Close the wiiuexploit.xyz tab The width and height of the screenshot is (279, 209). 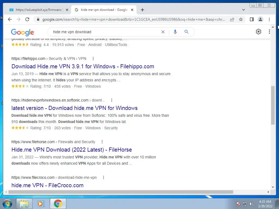coord(67,10)
